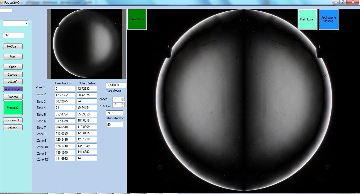Click the purple open image button

[x=13, y=89]
